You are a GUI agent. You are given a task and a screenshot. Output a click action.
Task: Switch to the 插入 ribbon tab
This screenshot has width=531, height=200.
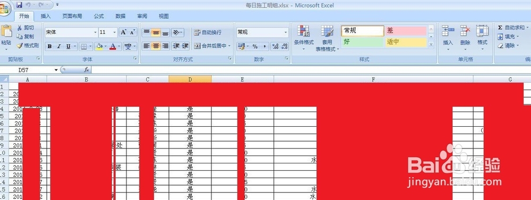point(46,16)
